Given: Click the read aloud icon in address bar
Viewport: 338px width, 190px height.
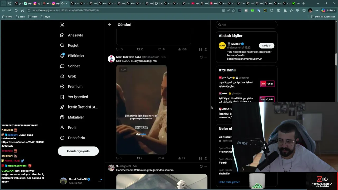Looking at the screenshot, I should pos(228,11).
